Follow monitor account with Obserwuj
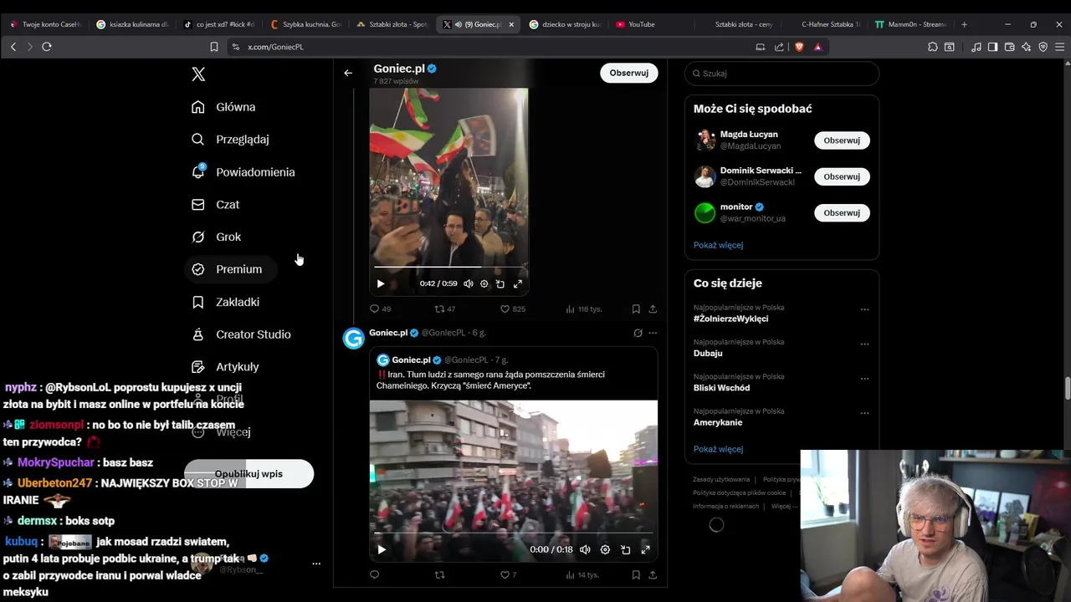 click(x=842, y=213)
